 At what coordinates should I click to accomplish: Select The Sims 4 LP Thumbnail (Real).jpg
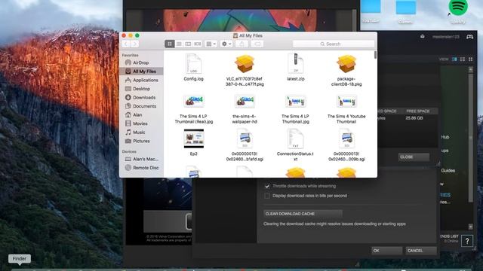click(194, 102)
